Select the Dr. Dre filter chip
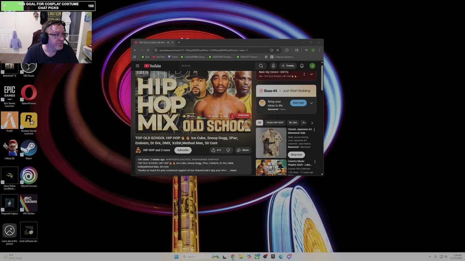The width and height of the screenshot is (465, 261). tap(293, 123)
